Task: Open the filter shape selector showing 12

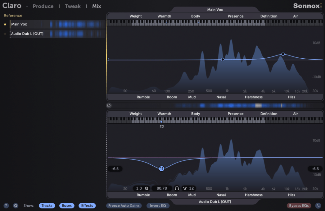Action: click(x=189, y=188)
